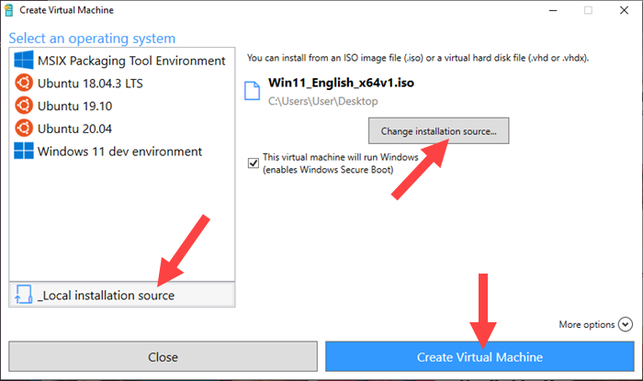
Task: Select Ubuntu 18.04.3 LTS from the list
Action: (122, 83)
